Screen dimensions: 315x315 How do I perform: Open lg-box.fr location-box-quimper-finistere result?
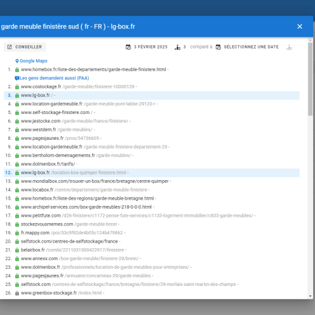[x=74, y=173]
